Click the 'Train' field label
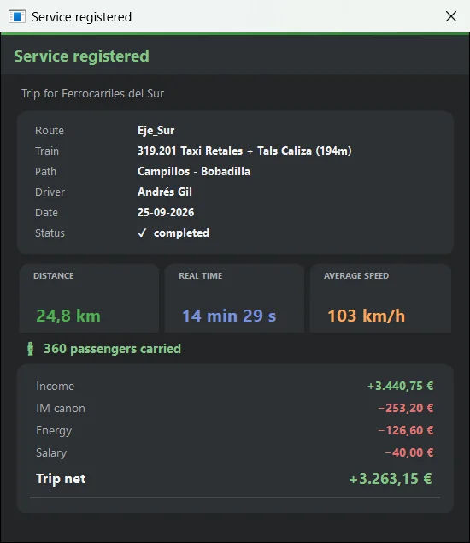This screenshot has height=543, width=470. coord(47,151)
